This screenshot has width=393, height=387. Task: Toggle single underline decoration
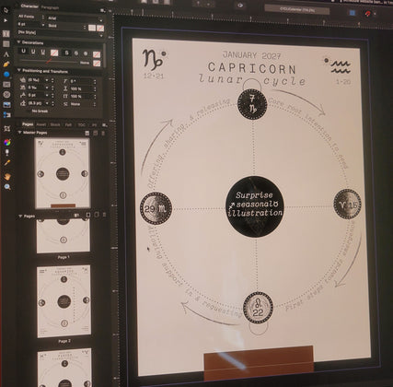pyautogui.click(x=24, y=52)
